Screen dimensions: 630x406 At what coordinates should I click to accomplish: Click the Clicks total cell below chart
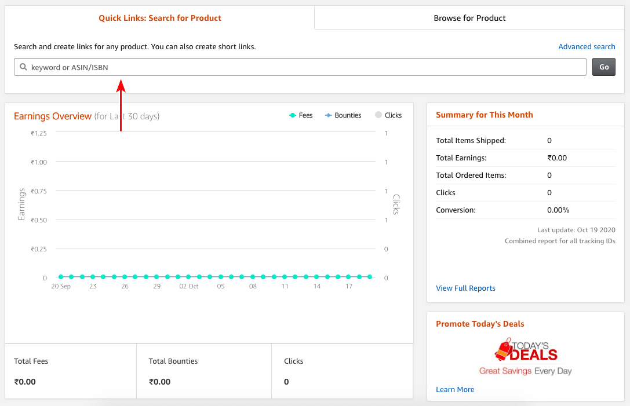pos(343,371)
